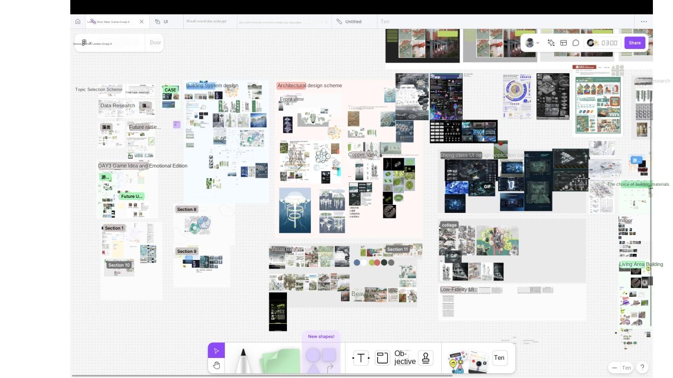Switch to the UI tab
Screen dimensions: 673x378
tap(166, 21)
